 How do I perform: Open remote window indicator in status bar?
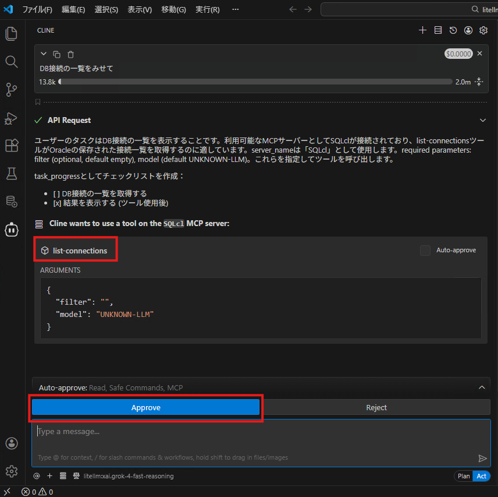(7, 492)
